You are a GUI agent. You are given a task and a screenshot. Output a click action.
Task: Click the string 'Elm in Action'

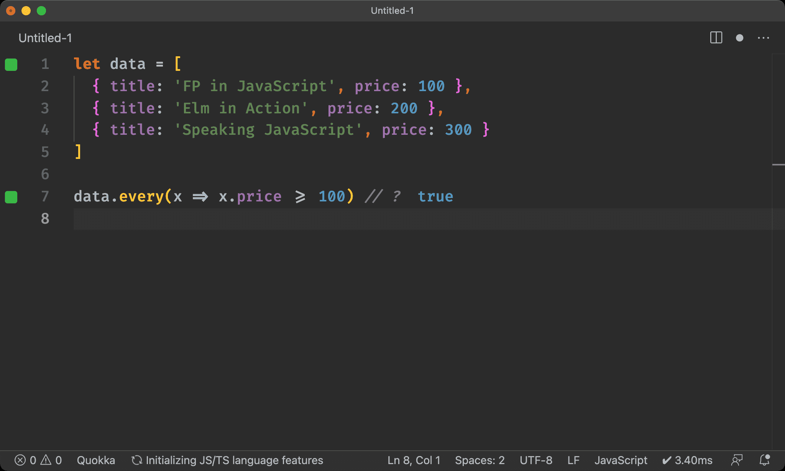(241, 108)
